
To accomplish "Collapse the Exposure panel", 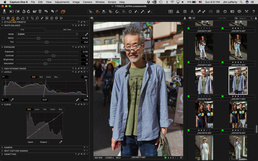I will coord(2,47).
